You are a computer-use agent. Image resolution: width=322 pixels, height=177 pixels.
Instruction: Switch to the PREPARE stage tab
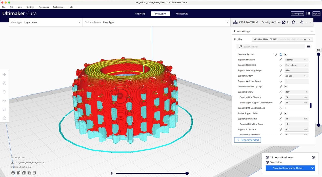(140, 14)
